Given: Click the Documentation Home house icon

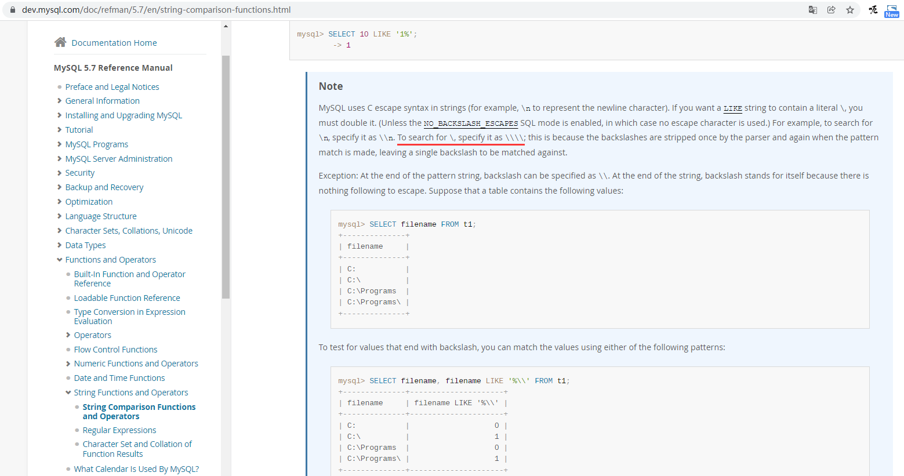Looking at the screenshot, I should [60, 42].
